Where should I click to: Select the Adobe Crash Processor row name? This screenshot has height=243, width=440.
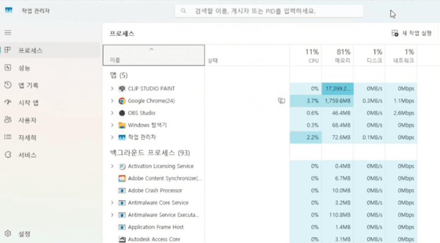click(155, 191)
